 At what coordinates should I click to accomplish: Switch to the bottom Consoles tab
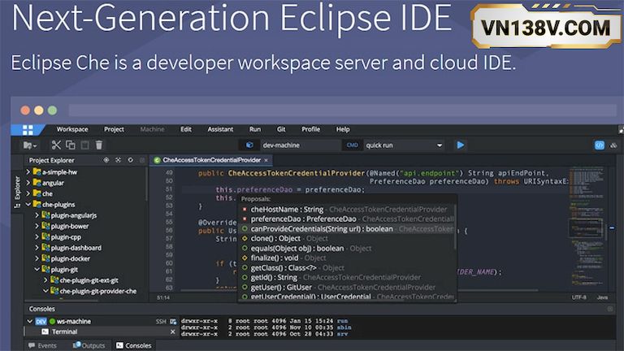(x=134, y=345)
